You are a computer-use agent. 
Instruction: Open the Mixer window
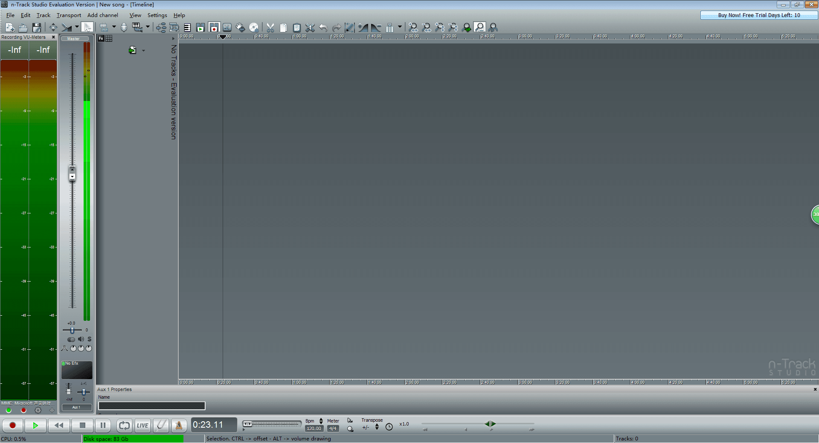click(x=227, y=27)
